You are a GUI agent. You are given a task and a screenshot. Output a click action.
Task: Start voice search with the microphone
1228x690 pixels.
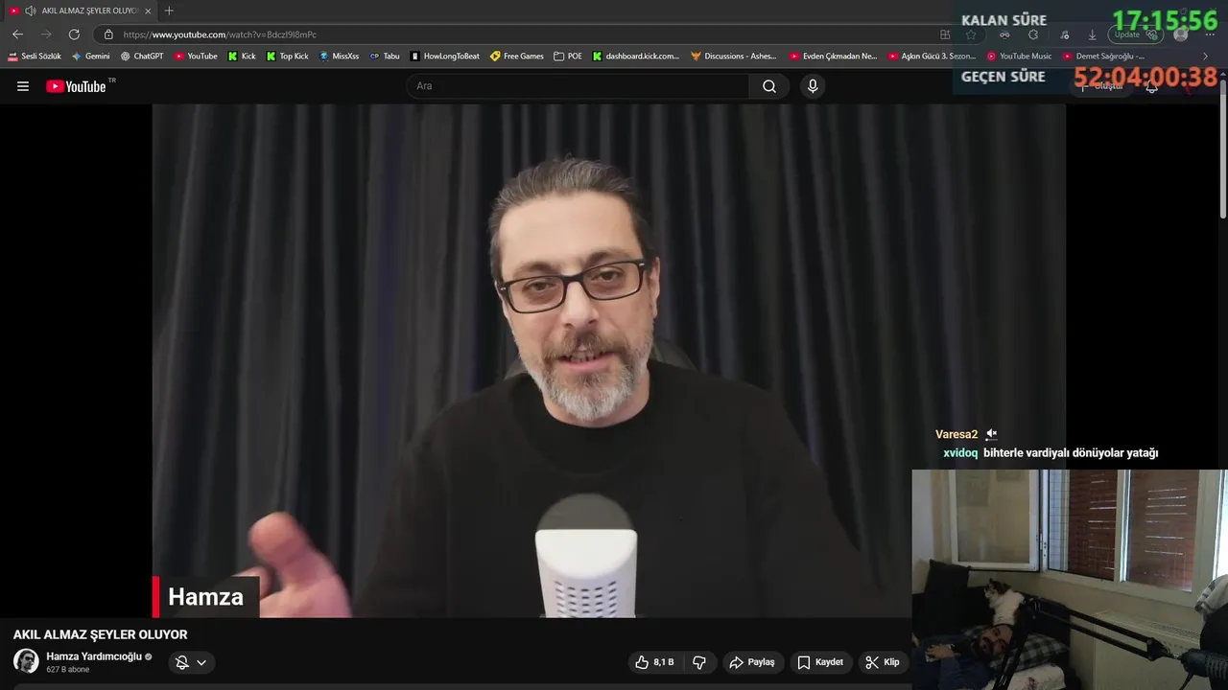click(x=813, y=86)
